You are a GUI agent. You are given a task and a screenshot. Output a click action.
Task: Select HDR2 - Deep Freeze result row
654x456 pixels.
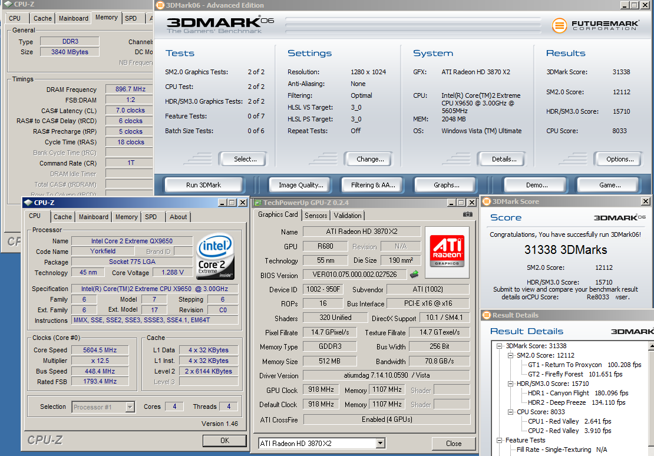point(577,402)
